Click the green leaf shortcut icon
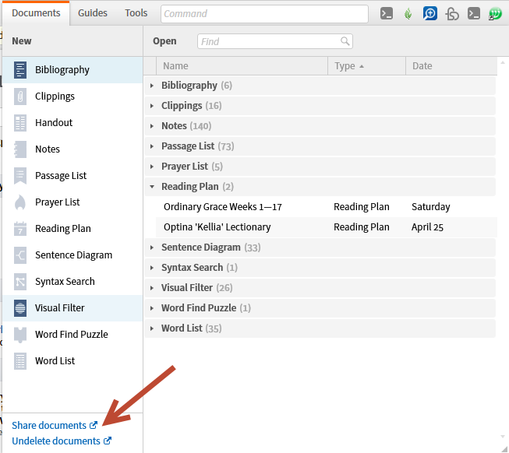Image resolution: width=509 pixels, height=453 pixels. click(x=408, y=13)
